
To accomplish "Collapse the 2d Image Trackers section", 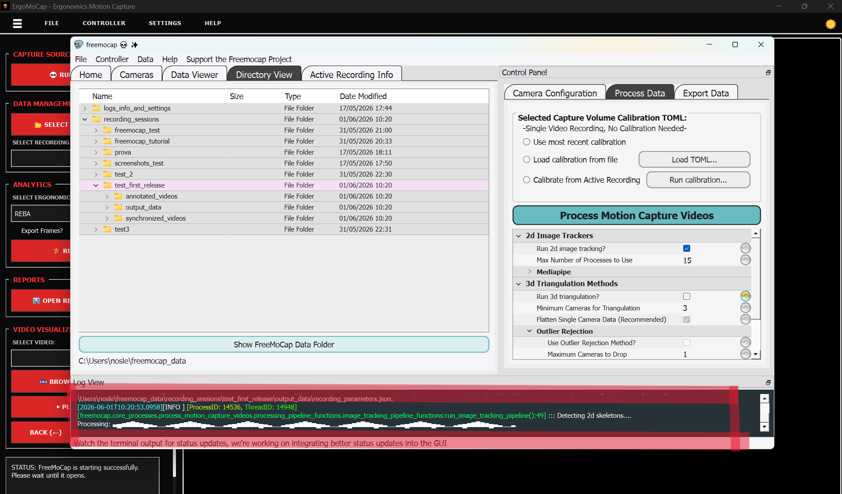I will coord(519,236).
